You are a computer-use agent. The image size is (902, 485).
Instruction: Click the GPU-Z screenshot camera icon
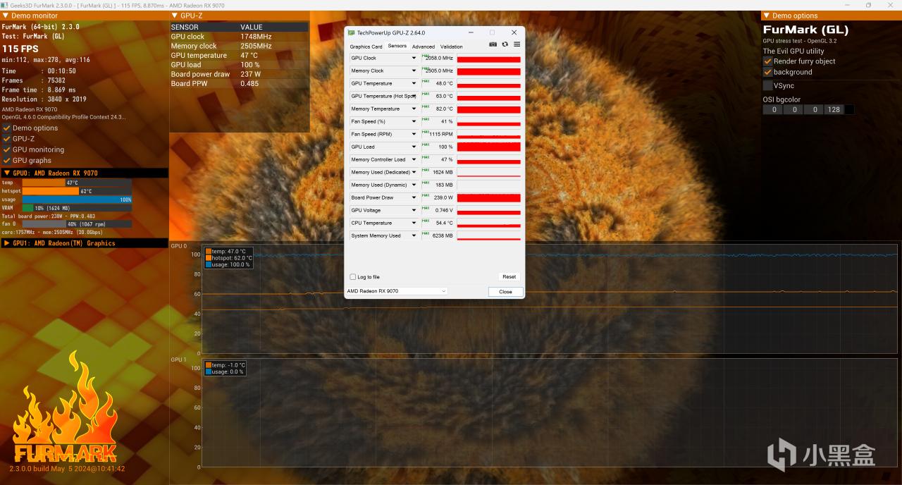tap(493, 44)
